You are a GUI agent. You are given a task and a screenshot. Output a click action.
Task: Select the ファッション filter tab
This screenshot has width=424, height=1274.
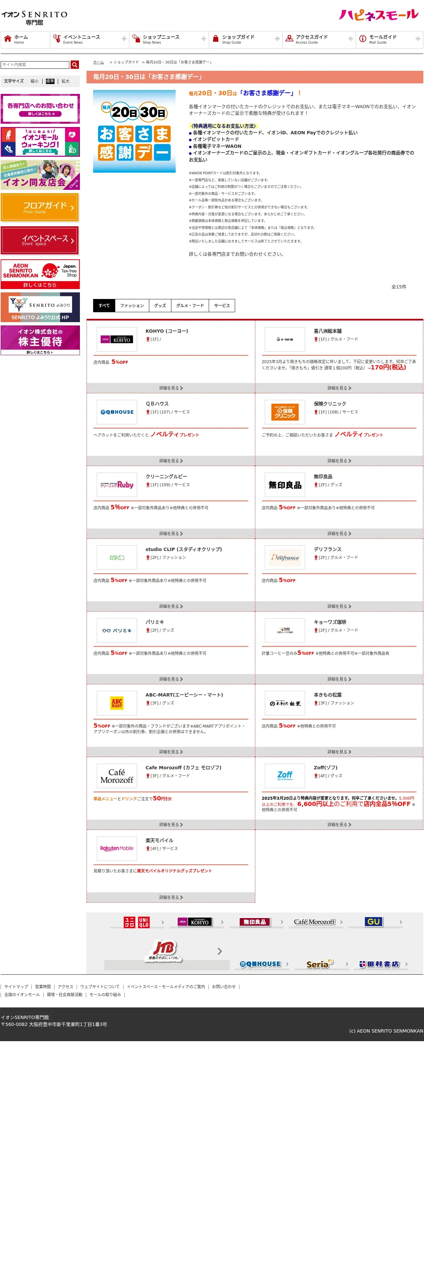pyautogui.click(x=132, y=306)
